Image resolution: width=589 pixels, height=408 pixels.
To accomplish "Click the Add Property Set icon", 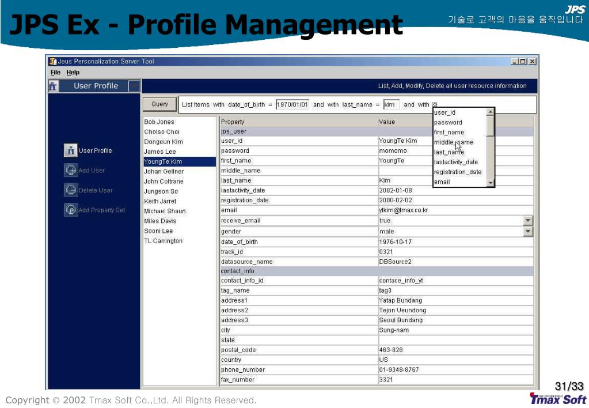I will pos(70,210).
